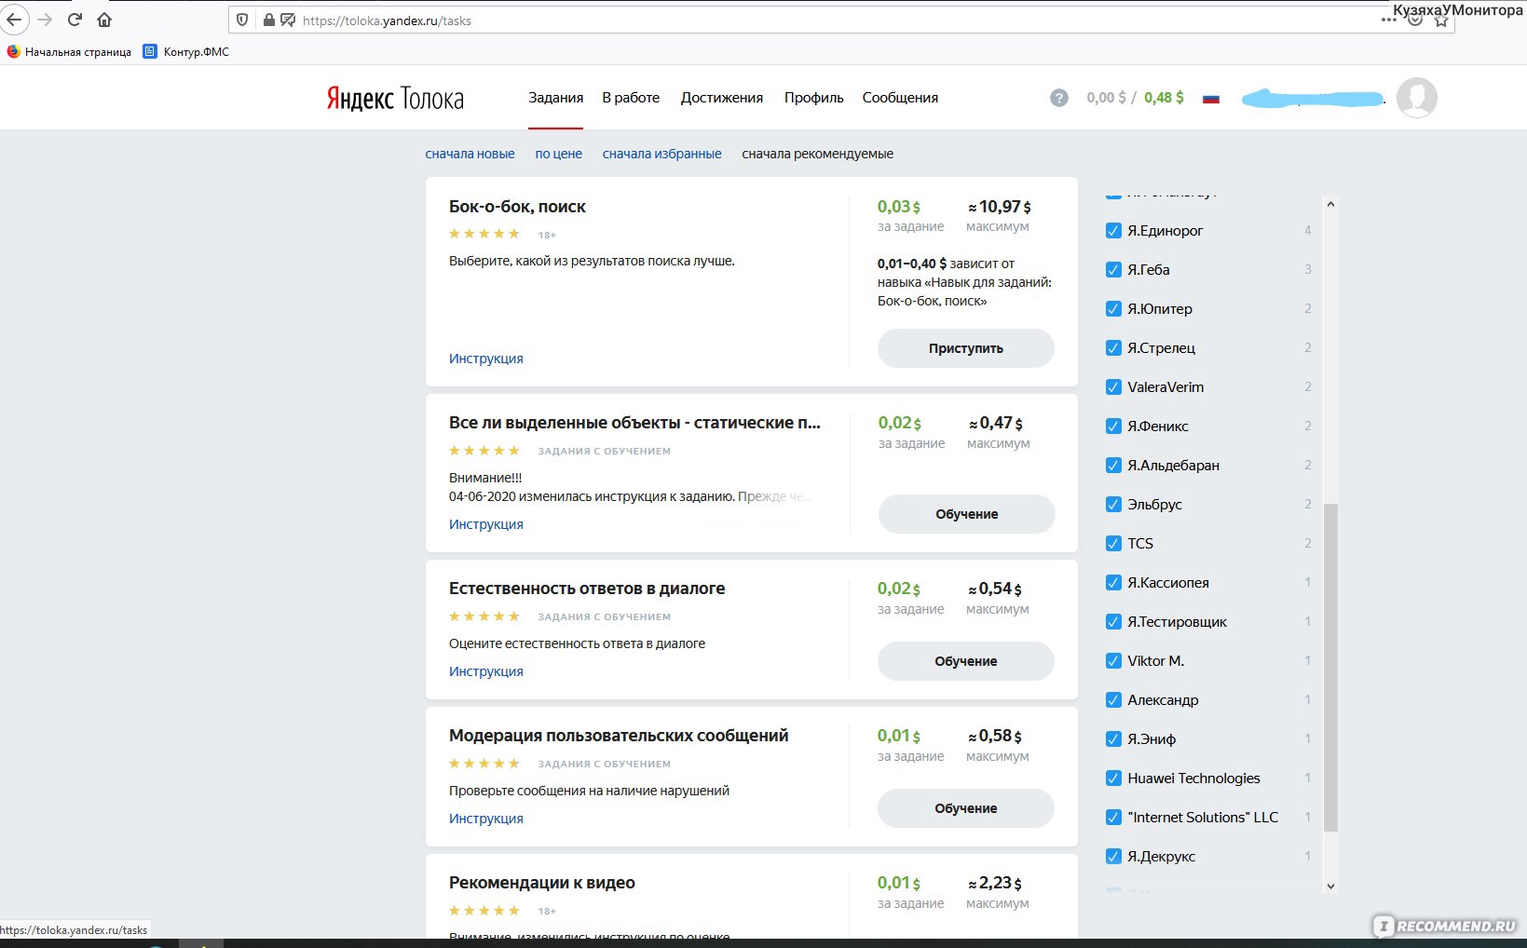Image resolution: width=1527 pixels, height=948 pixels.
Task: Uncheck Я.Юпитер requester filter
Action: [x=1113, y=308]
